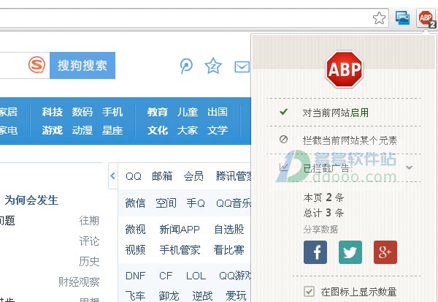Open the 手Q link
Viewport: 438px width, 302px height.
196,203
